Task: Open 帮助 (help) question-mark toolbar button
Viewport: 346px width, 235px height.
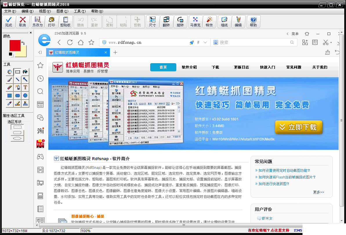Action: pos(253,22)
